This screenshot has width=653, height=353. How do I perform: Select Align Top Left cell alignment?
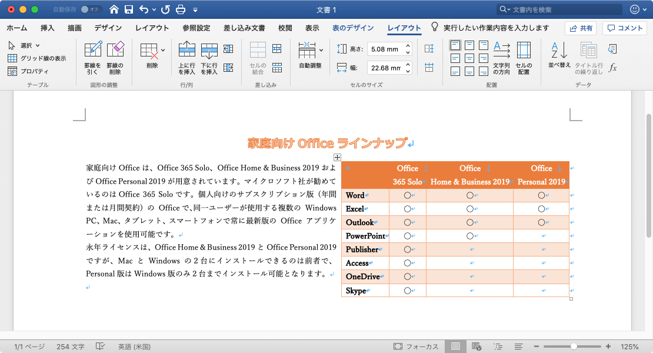tap(455, 45)
